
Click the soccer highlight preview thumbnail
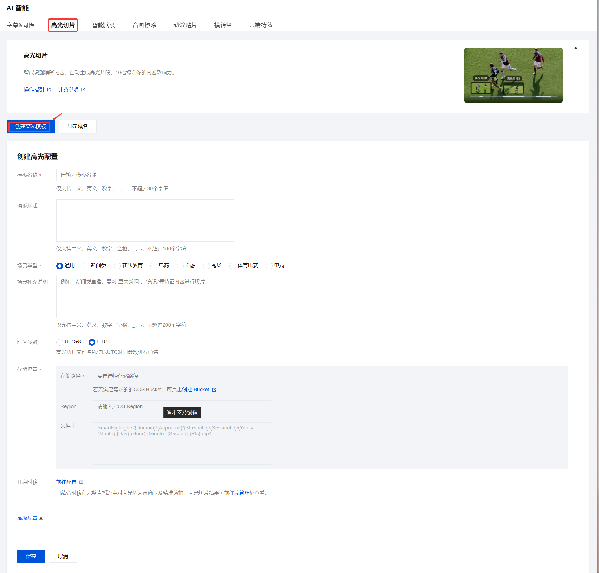513,75
